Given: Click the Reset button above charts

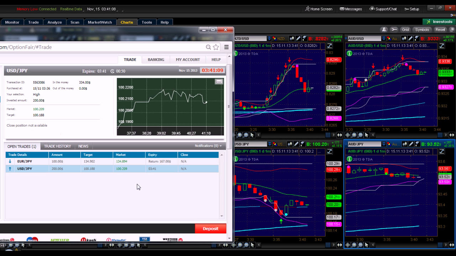Looking at the screenshot, I should (x=440, y=30).
